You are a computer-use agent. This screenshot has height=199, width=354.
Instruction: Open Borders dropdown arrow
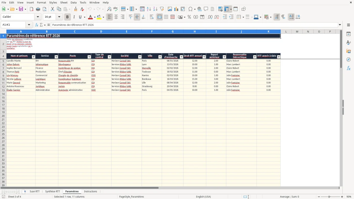coord(243,17)
